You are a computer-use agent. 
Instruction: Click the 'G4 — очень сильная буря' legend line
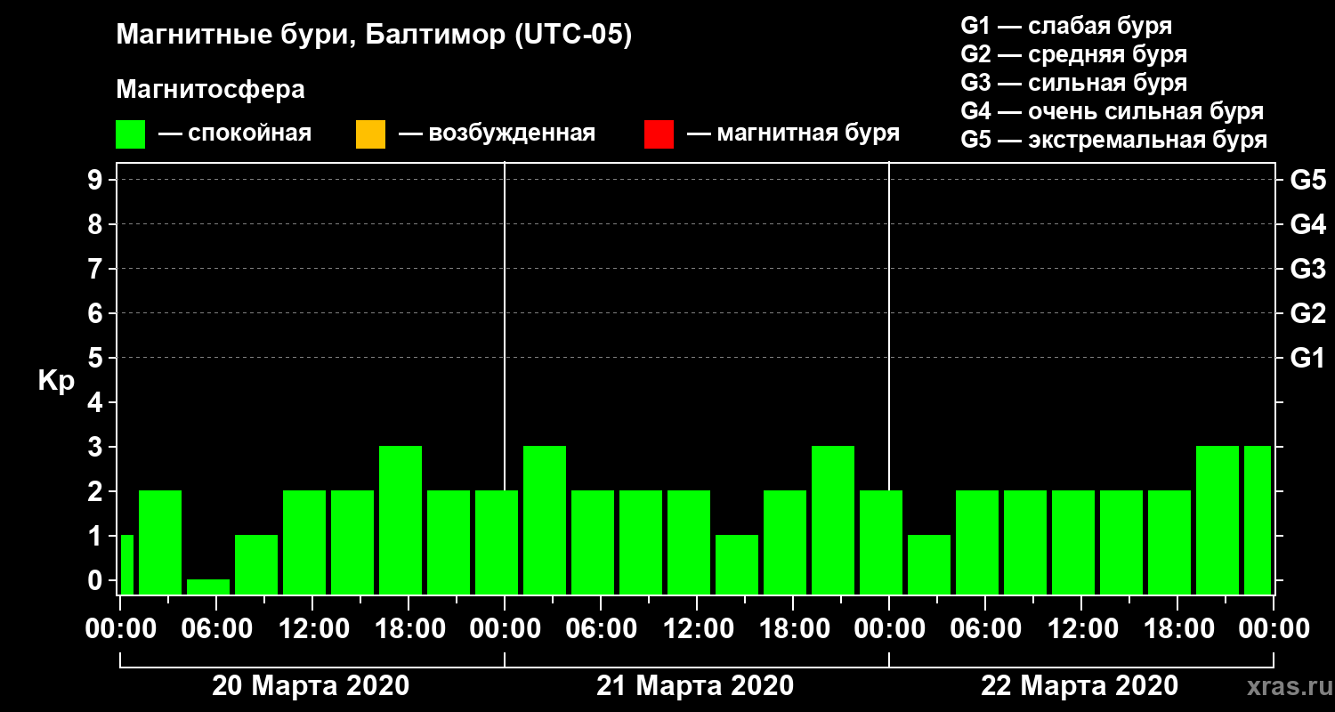(x=1112, y=111)
